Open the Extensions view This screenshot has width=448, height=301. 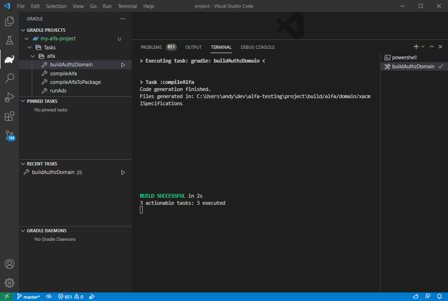pos(9,116)
